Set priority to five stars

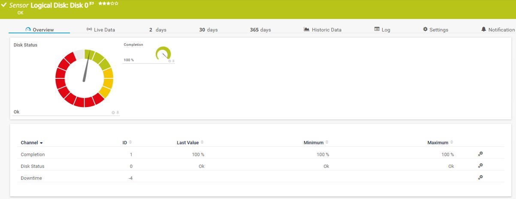click(116, 3)
